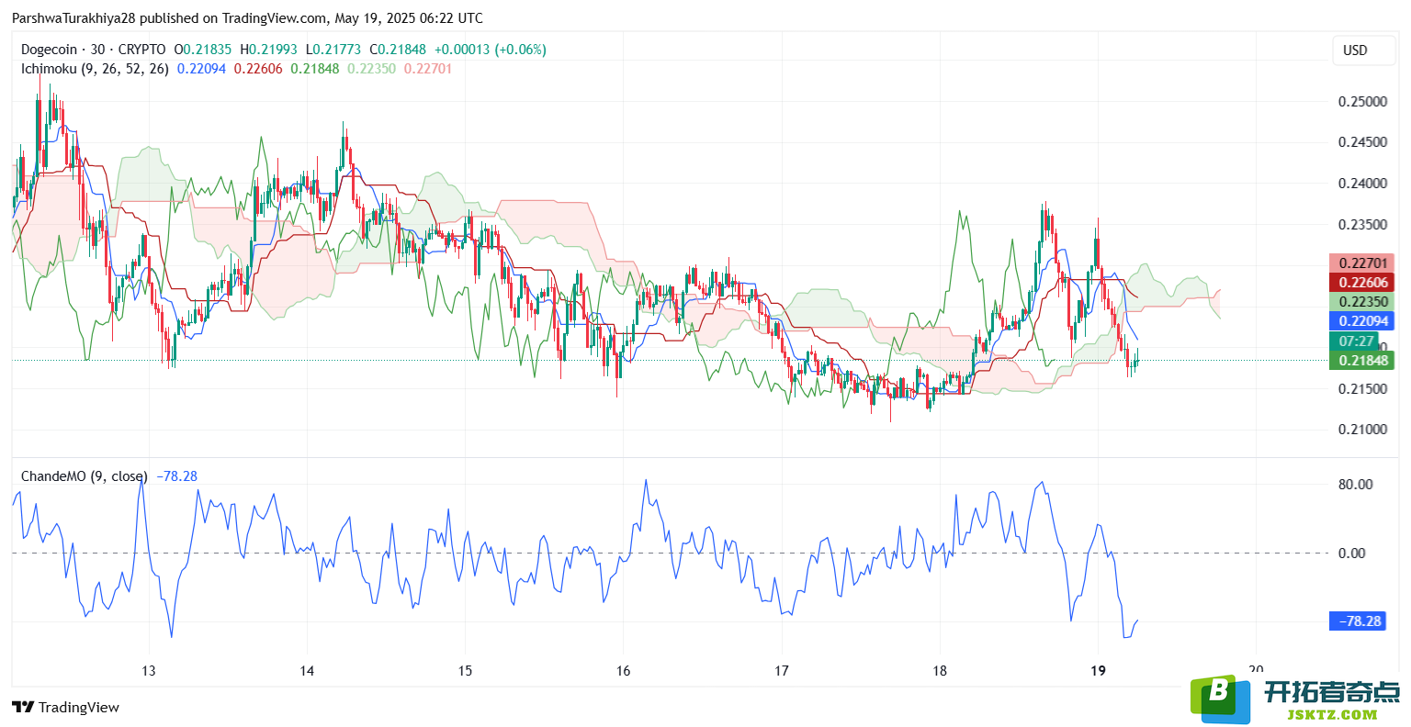The image size is (1411, 727).
Task: Click the 0.00 oscillator axis label
Action: tap(1352, 553)
